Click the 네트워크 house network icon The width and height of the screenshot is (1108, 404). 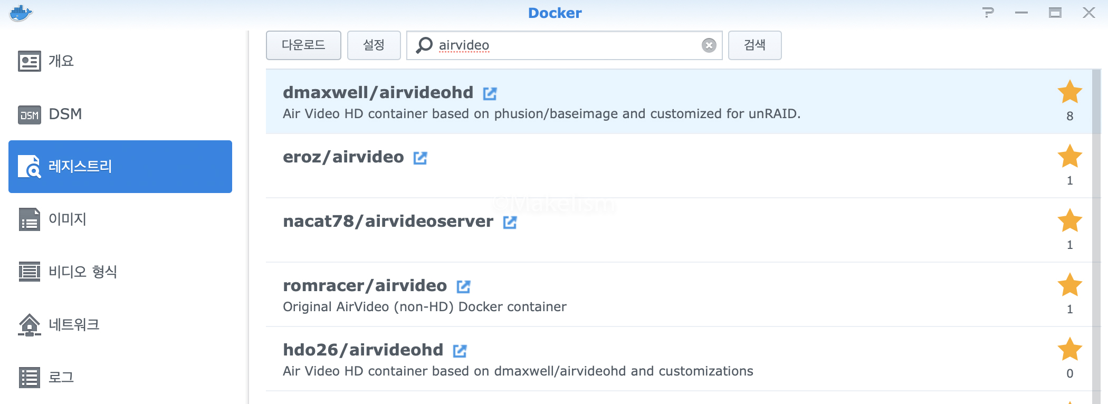(30, 325)
